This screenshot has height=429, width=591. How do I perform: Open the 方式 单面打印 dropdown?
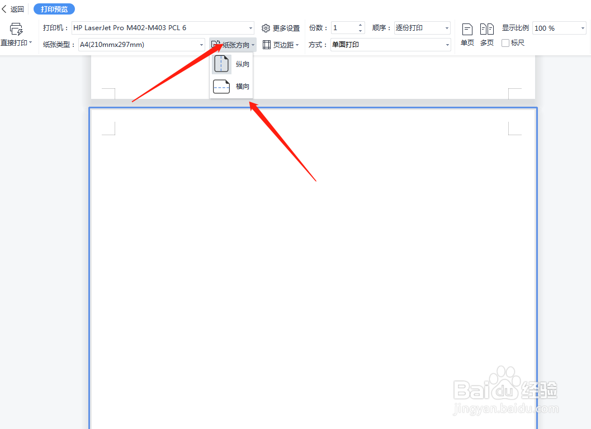pos(390,45)
